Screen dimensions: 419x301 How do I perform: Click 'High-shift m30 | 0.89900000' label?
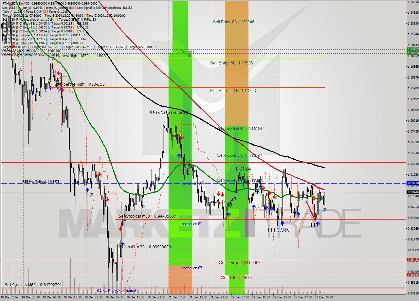point(144,247)
